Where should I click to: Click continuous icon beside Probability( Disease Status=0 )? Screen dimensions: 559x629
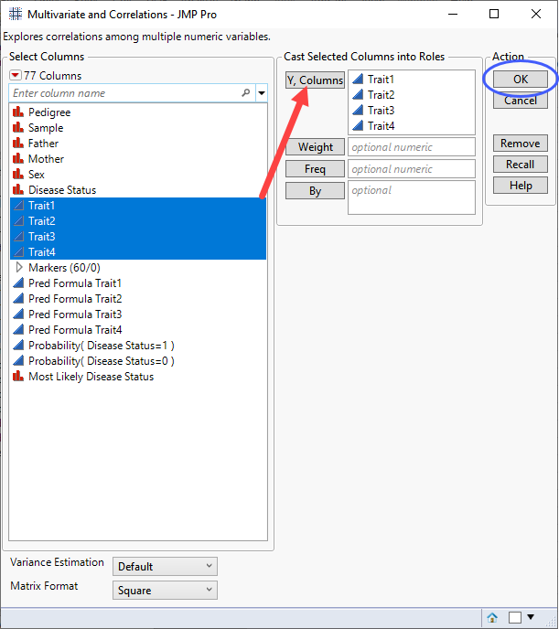(18, 360)
